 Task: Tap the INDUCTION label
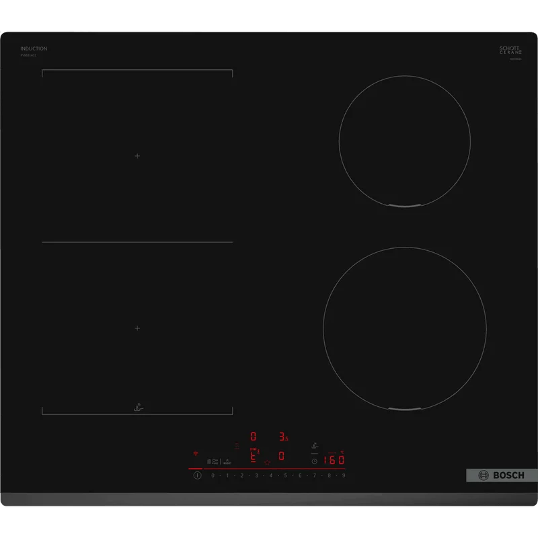(x=34, y=48)
